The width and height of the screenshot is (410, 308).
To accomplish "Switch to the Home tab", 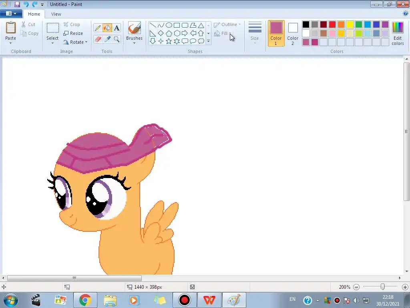I will pyautogui.click(x=34, y=14).
